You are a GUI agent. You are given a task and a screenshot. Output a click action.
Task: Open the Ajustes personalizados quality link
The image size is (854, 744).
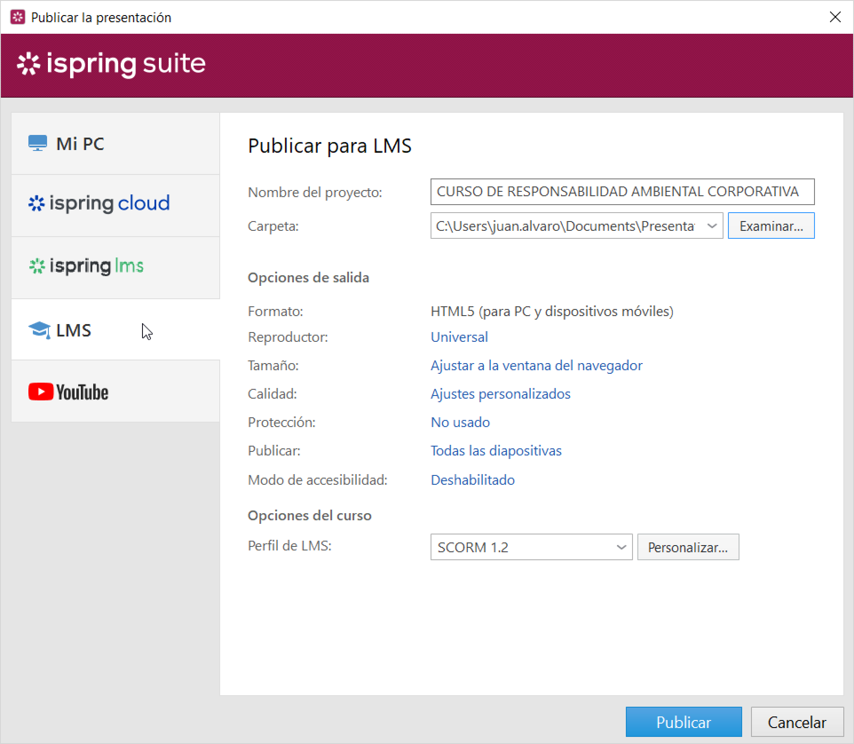(500, 394)
